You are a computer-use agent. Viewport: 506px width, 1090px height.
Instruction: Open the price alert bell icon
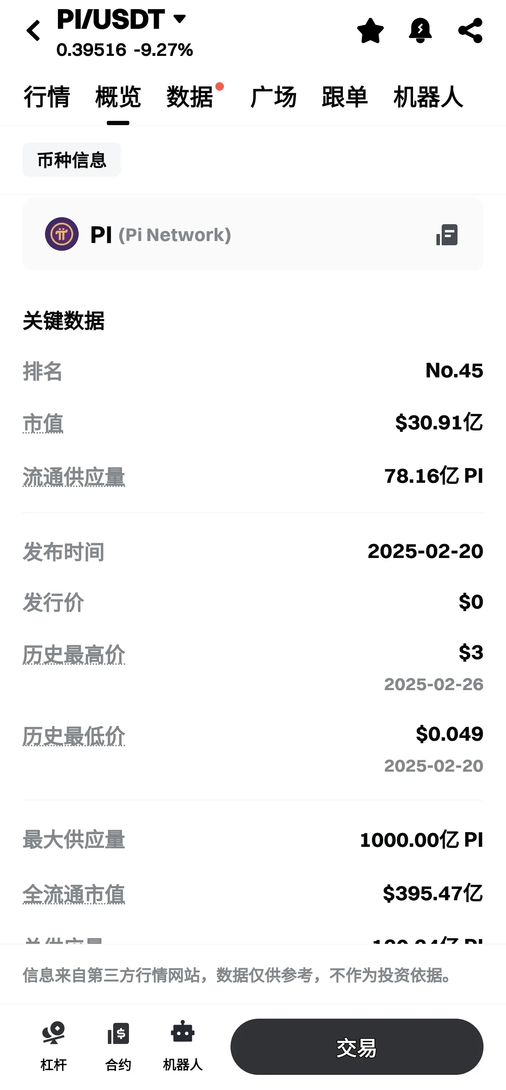tap(420, 31)
